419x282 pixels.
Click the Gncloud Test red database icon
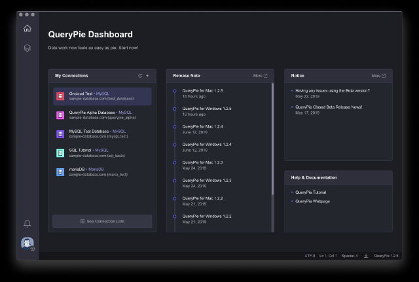click(60, 96)
